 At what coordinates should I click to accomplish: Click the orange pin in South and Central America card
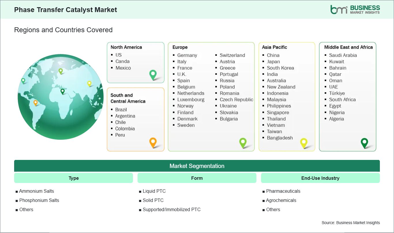click(153, 142)
